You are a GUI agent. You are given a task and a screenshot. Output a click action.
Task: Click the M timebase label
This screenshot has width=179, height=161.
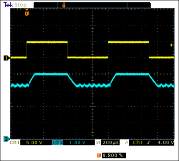click(98, 142)
